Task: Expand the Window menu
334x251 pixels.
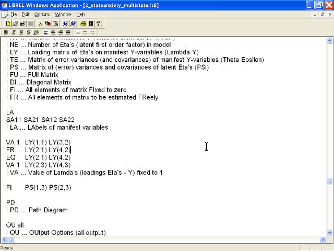Action: click(63, 14)
